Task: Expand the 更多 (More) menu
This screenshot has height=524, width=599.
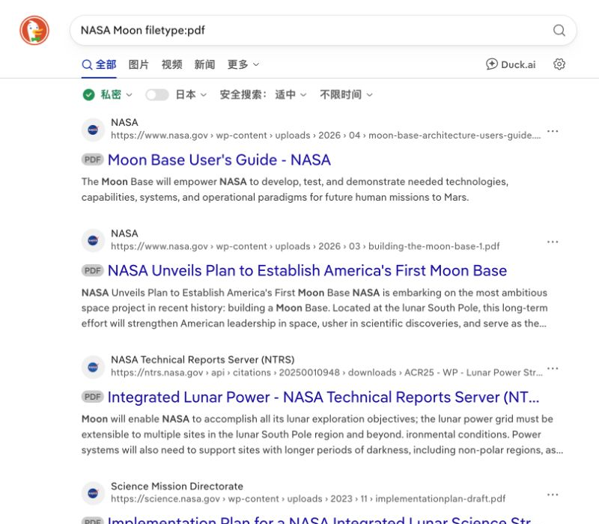Action: (x=243, y=64)
